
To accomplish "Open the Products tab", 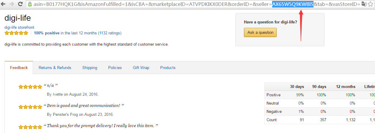I will [x=168, y=68].
